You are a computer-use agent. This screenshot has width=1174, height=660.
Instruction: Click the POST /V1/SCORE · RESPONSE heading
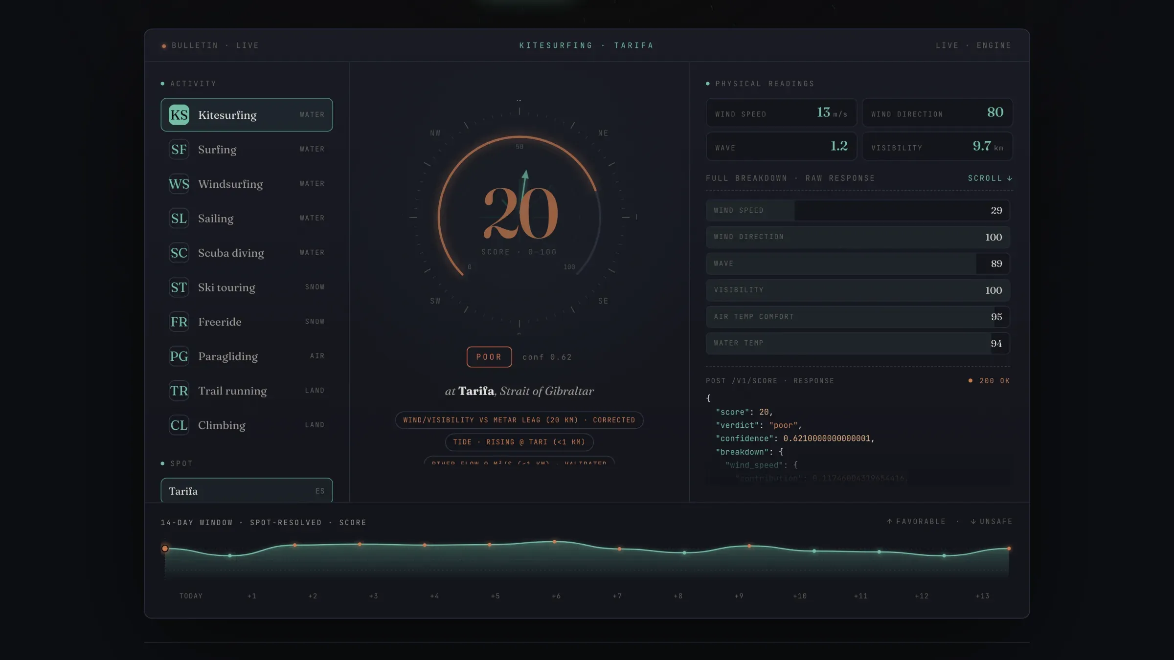tap(770, 381)
